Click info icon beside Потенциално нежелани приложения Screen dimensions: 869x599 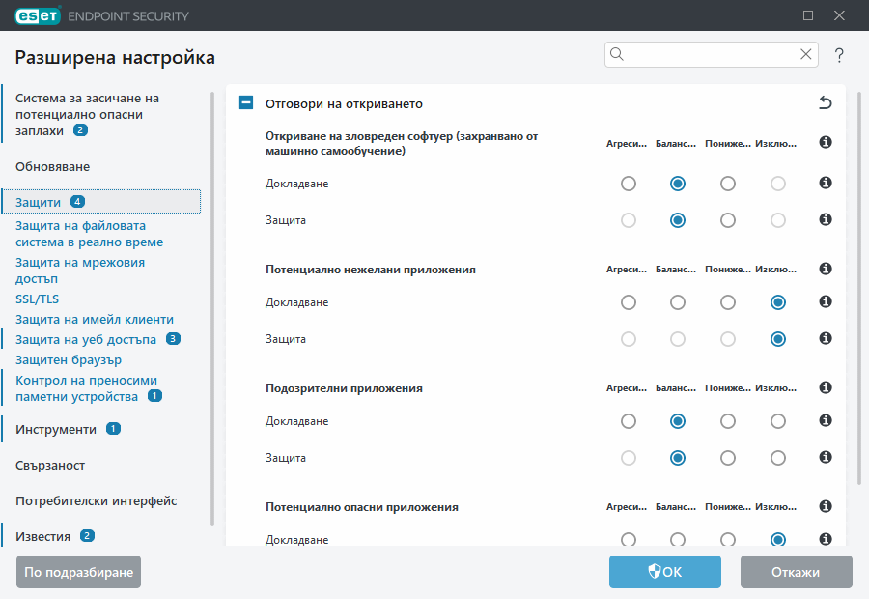click(x=826, y=269)
